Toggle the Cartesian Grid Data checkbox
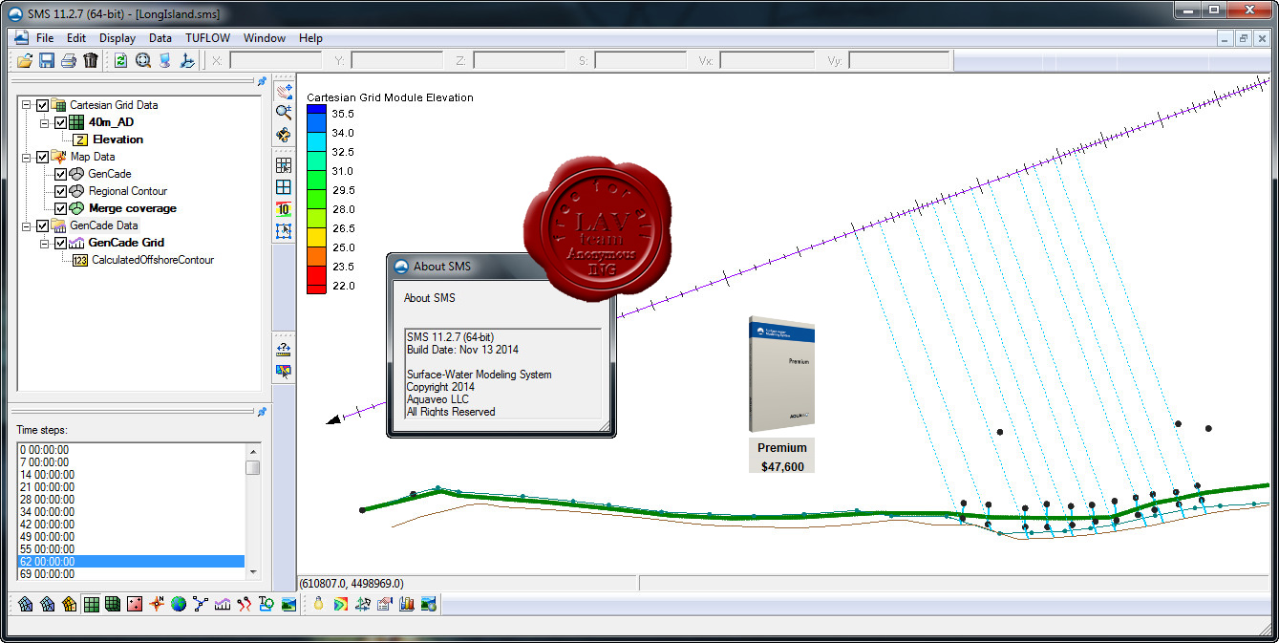This screenshot has height=643, width=1279. (x=42, y=105)
